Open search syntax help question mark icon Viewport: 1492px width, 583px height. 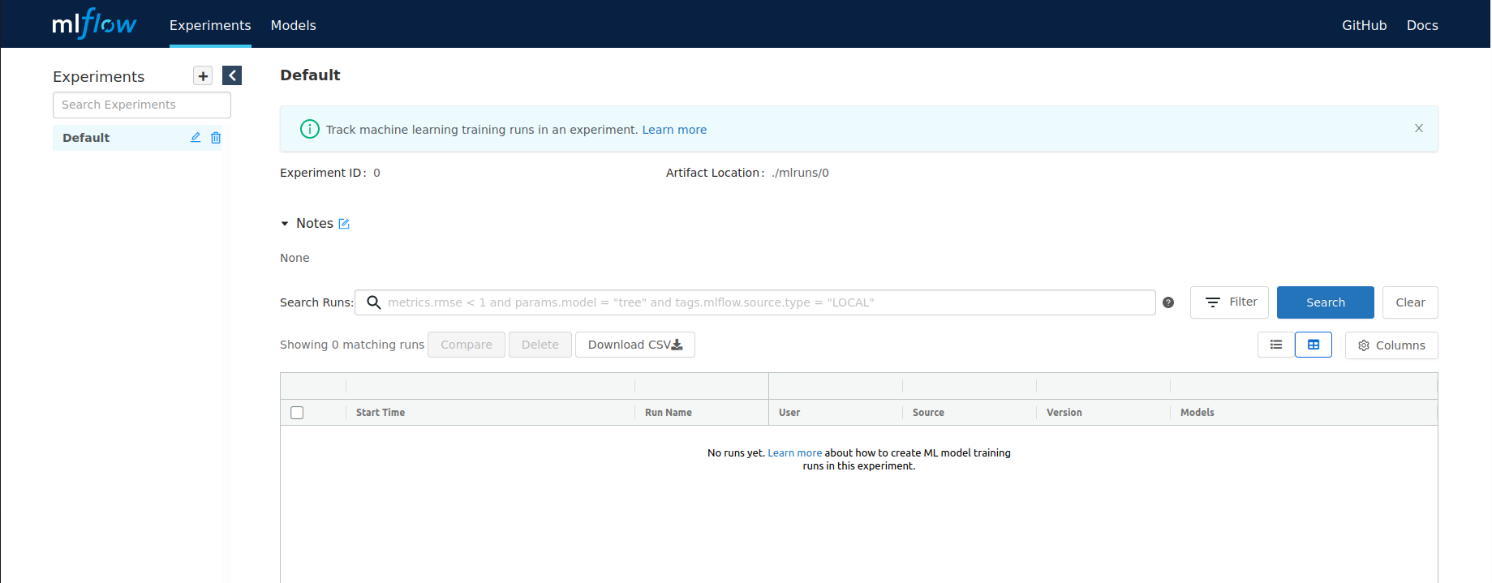(x=1168, y=302)
